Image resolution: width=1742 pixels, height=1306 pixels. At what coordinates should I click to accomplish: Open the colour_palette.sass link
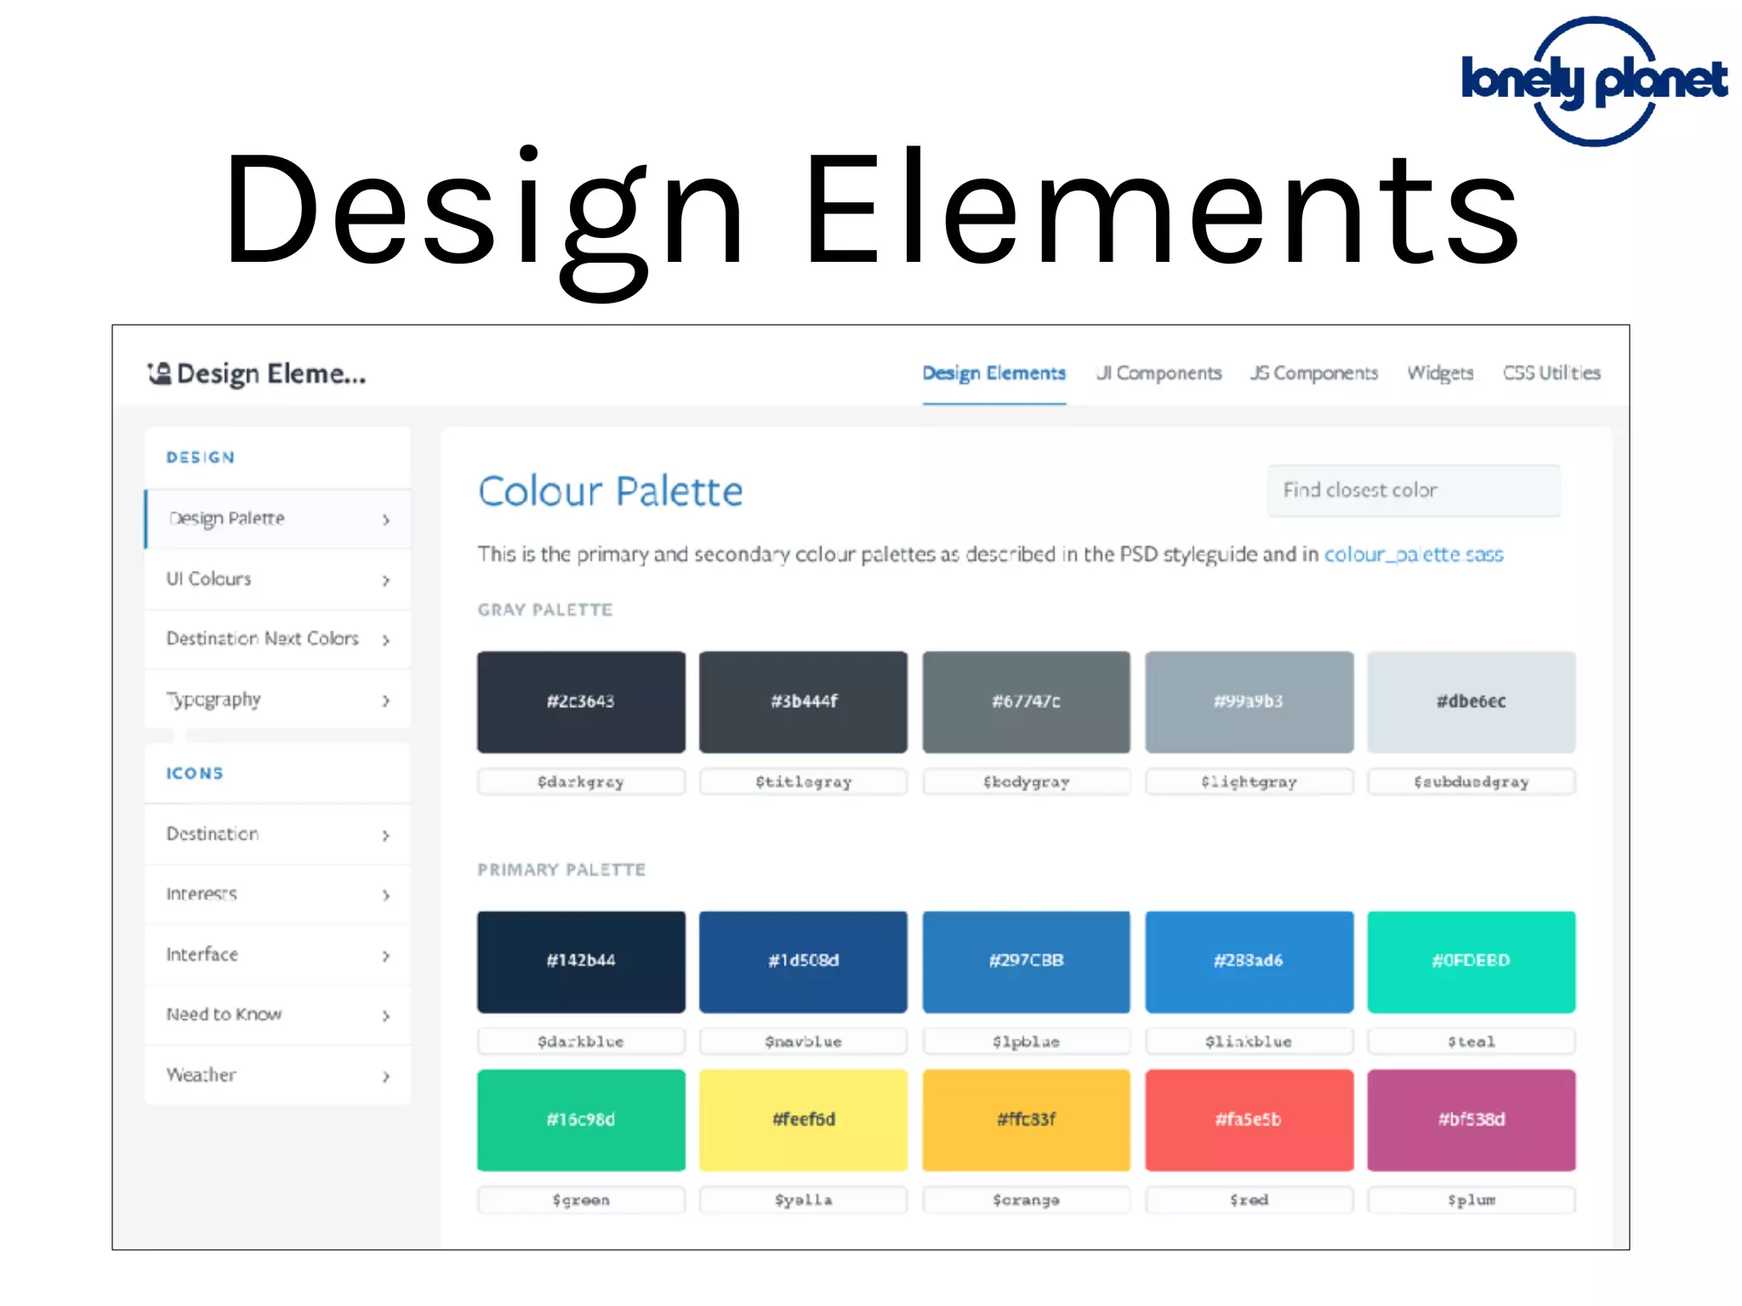click(1414, 554)
